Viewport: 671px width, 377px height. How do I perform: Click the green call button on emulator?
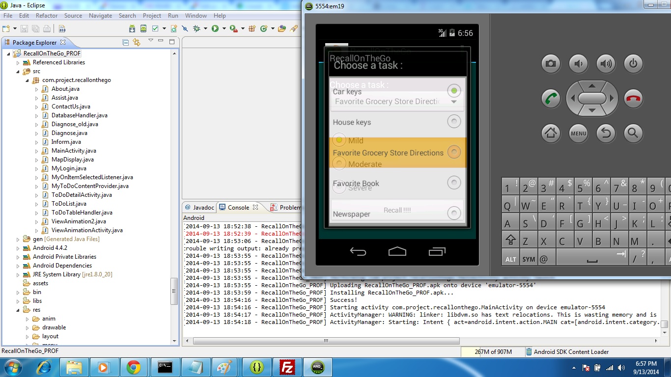(x=551, y=98)
